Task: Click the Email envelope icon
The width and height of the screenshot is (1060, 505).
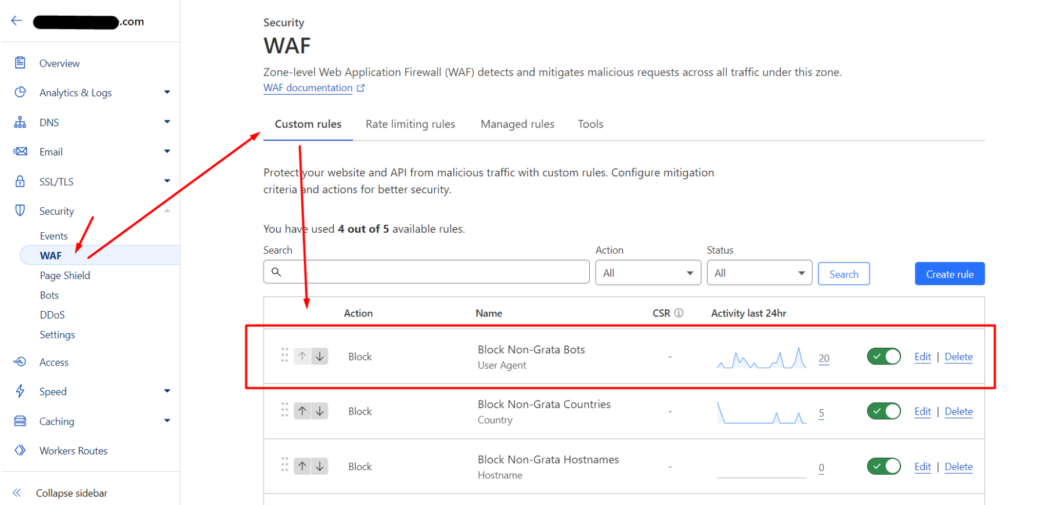Action: tap(20, 151)
